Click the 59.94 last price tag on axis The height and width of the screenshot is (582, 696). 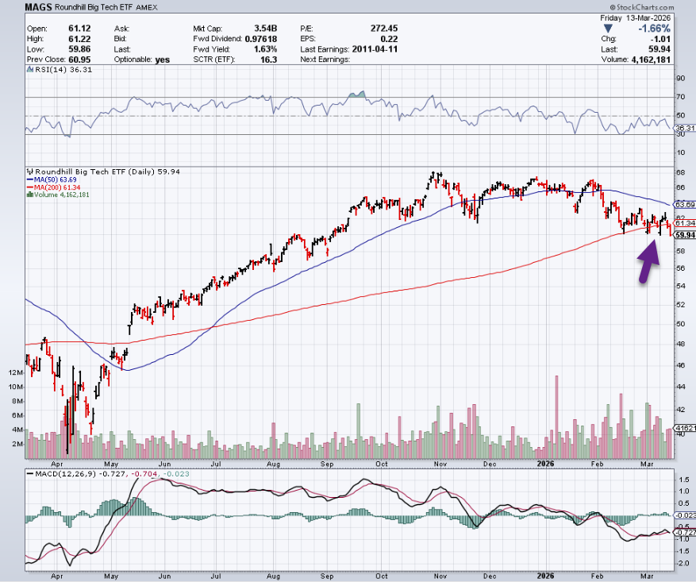[x=683, y=235]
